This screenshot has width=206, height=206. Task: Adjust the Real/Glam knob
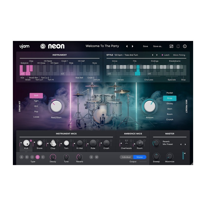(x=56, y=106)
